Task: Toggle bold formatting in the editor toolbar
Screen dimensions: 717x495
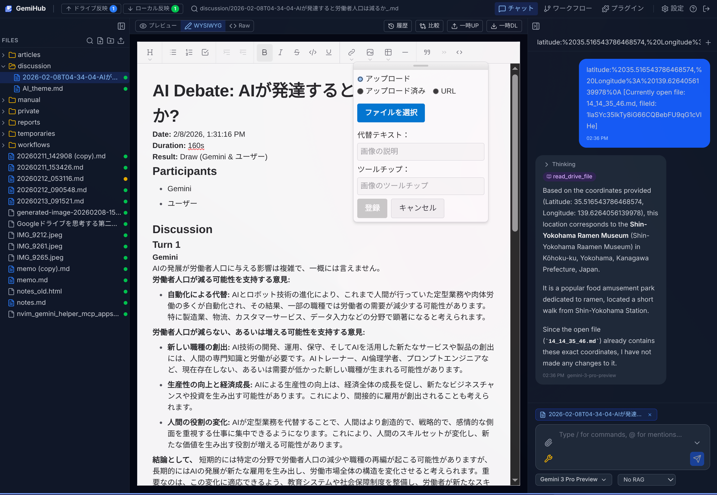Action: (x=264, y=52)
